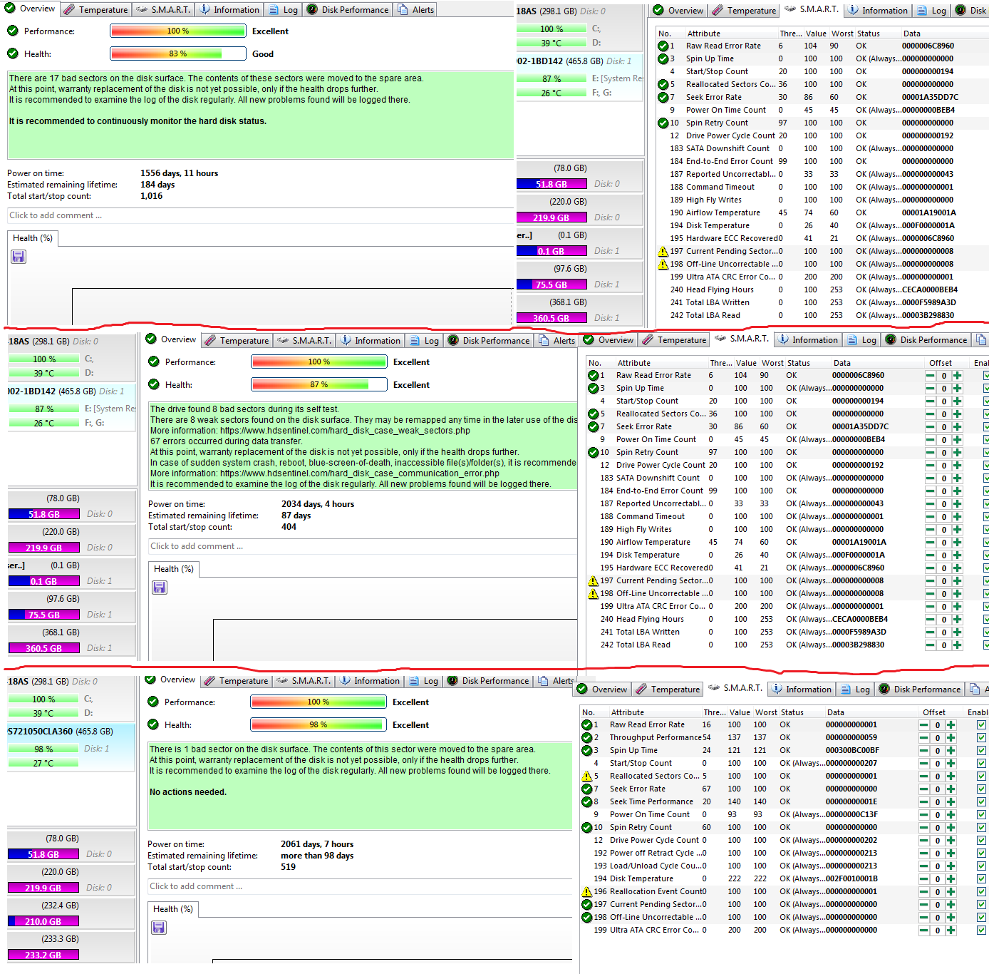The width and height of the screenshot is (989, 974).
Task: Toggle Enable checkbox for Power off Retract Cycle
Action: pos(981,853)
